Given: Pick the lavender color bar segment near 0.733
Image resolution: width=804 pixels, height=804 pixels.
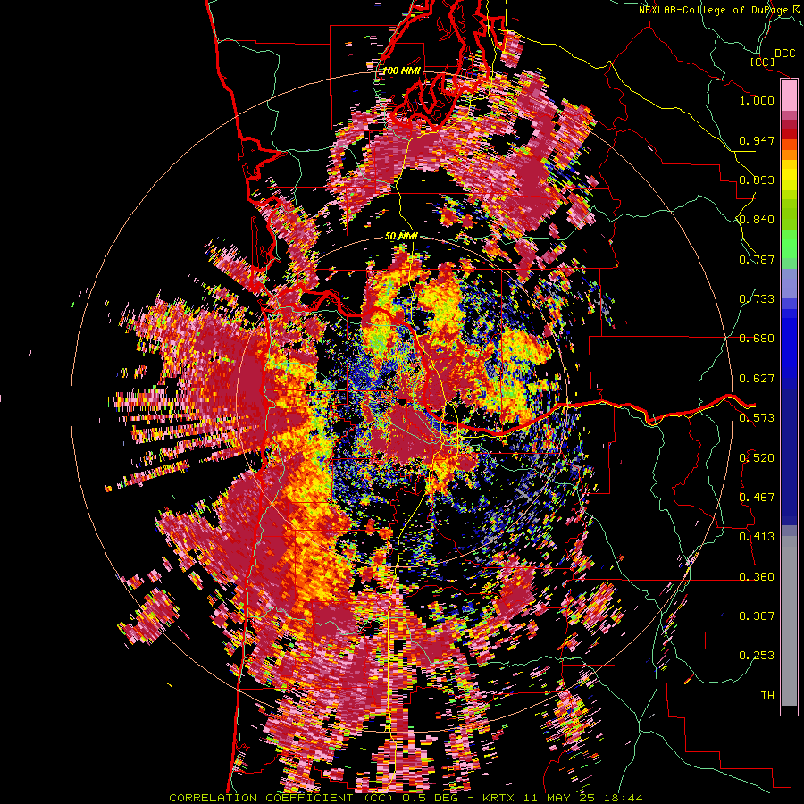Looking at the screenshot, I should point(789,285).
